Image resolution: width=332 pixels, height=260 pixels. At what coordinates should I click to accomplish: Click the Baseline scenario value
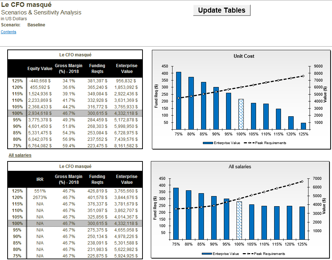[36, 25]
